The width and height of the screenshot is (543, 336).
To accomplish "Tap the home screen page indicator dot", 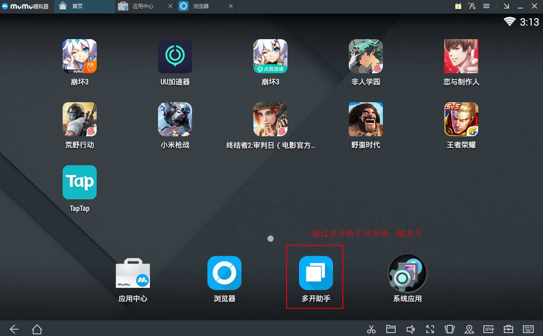I will click(x=270, y=239).
